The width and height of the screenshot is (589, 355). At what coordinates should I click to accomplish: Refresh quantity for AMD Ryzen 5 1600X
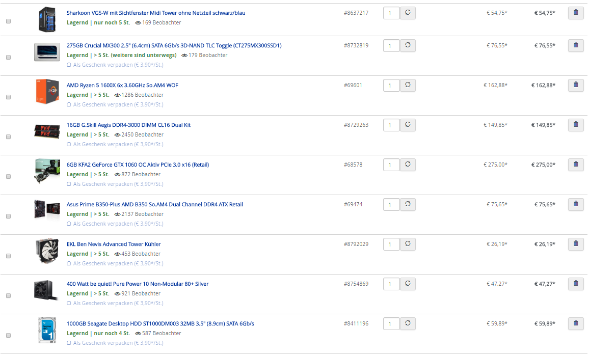point(408,85)
